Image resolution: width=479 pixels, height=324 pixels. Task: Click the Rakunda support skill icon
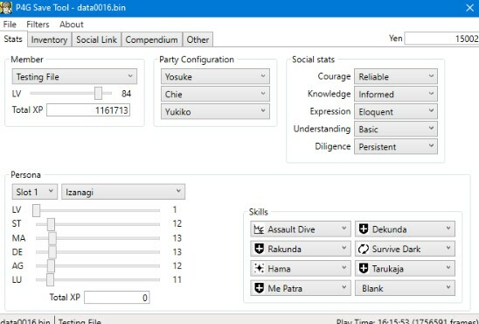tap(259, 249)
